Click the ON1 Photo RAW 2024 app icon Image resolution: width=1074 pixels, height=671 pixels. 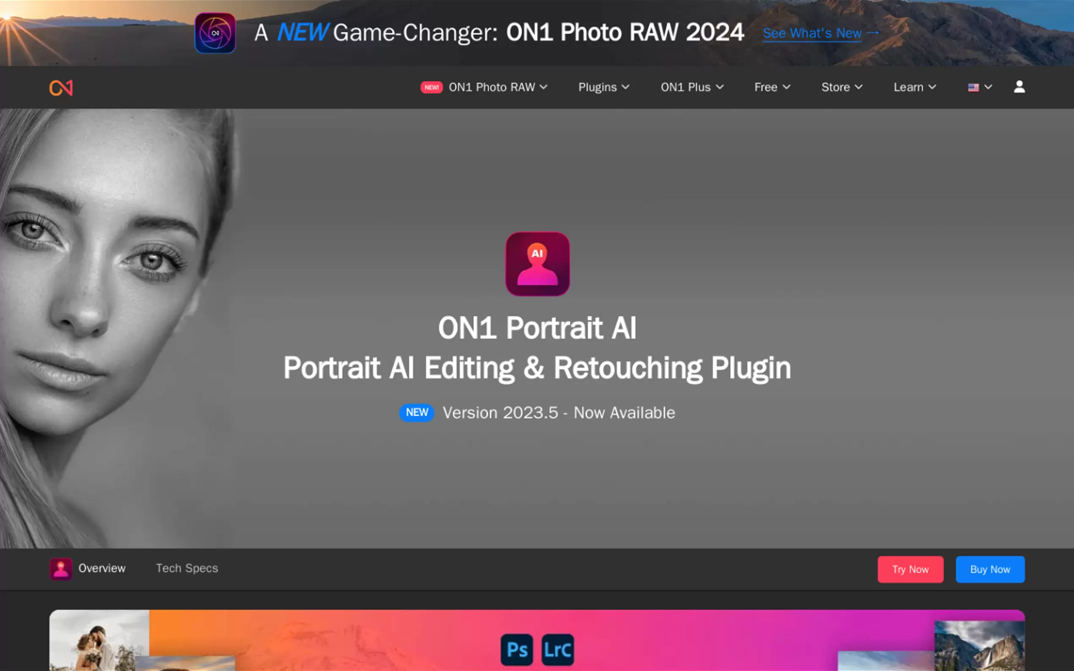(215, 33)
